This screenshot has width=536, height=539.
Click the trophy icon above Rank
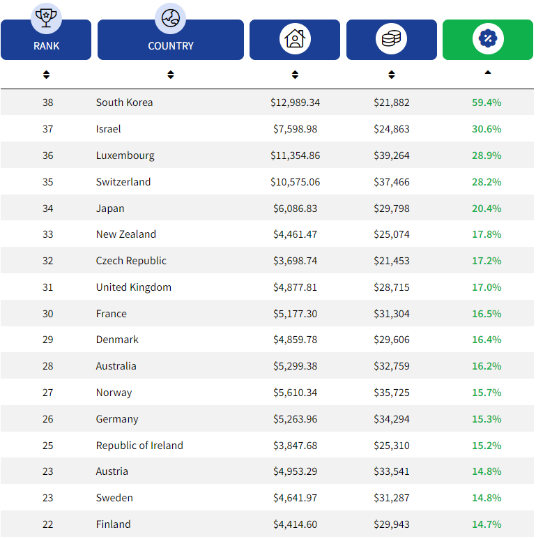46,17
